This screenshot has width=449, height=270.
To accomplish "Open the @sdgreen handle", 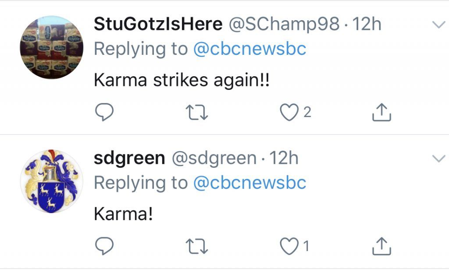I will 214,158.
